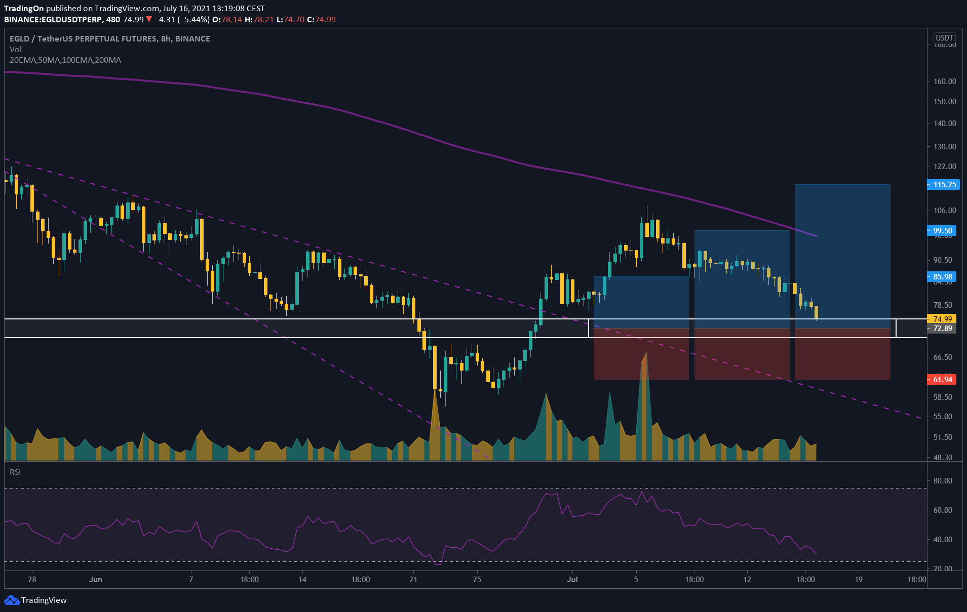Viewport: 967px width, 612px height.
Task: Click the 21 date on time axis
Action: coord(413,579)
